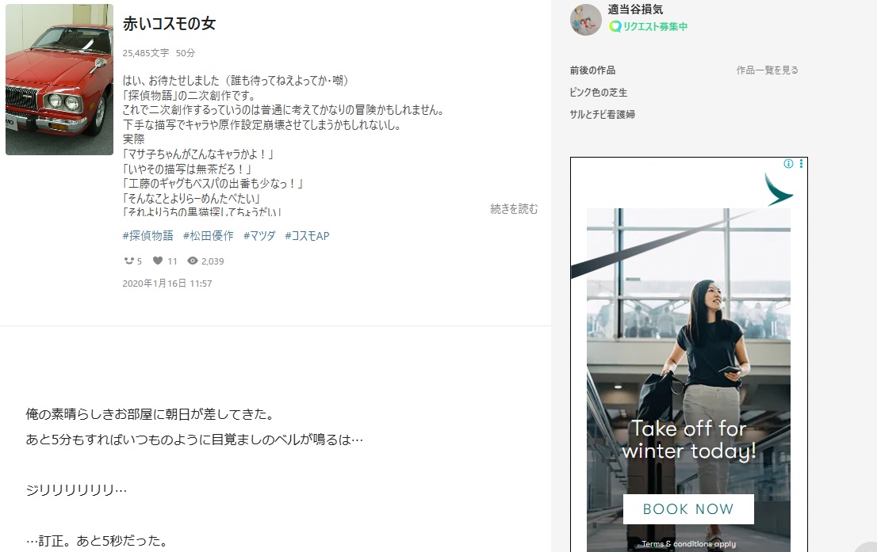Open the #マツダ tag
Image resolution: width=877 pixels, height=552 pixels.
259,236
